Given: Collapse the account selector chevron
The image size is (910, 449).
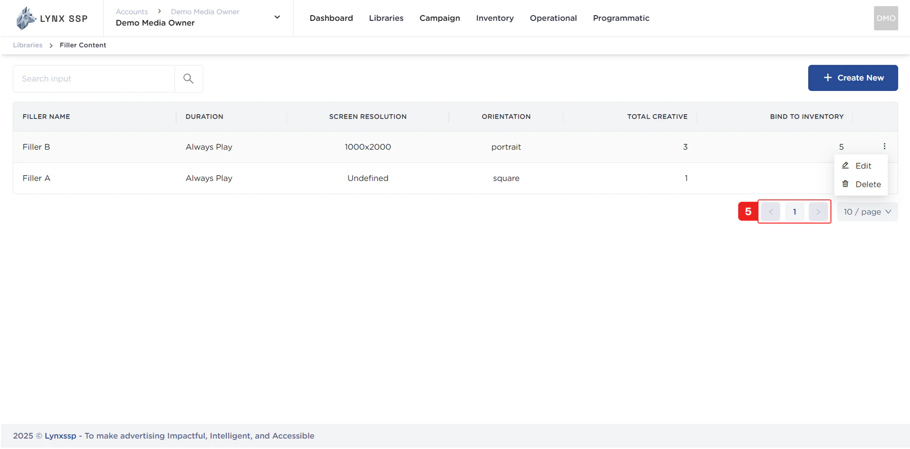Looking at the screenshot, I should pyautogui.click(x=277, y=17).
